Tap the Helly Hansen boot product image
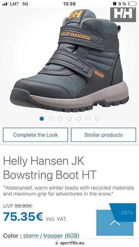 (69, 61)
